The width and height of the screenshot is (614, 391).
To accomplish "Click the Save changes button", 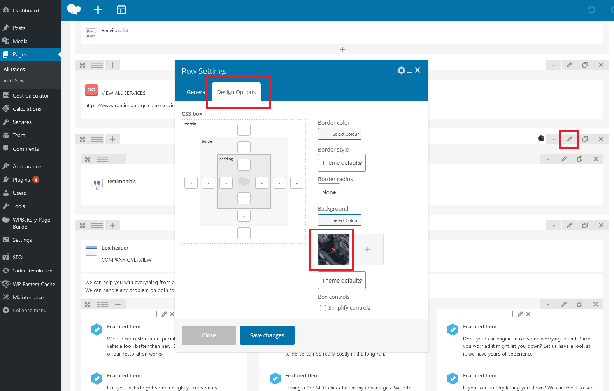I will 267,335.
